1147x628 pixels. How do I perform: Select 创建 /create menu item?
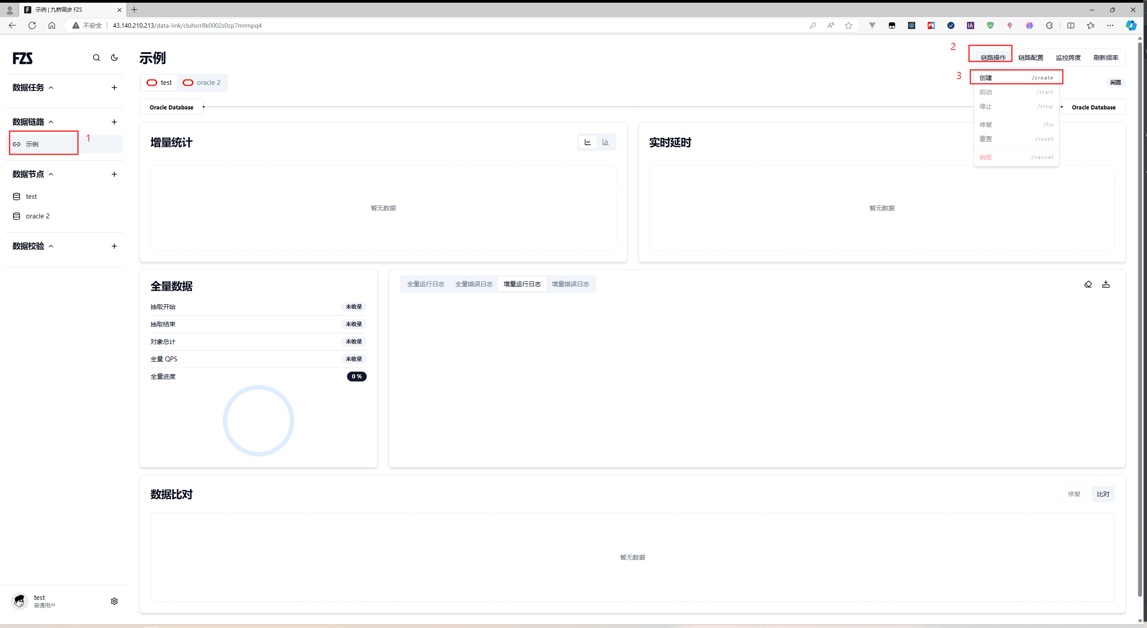[x=1016, y=77]
